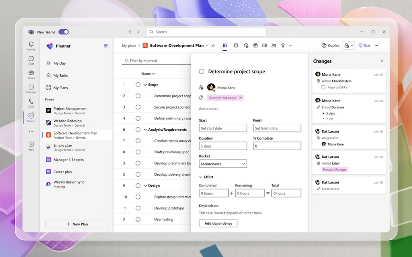
Task: Open the Calendar app in the sidebar
Action: pyautogui.click(x=31, y=89)
